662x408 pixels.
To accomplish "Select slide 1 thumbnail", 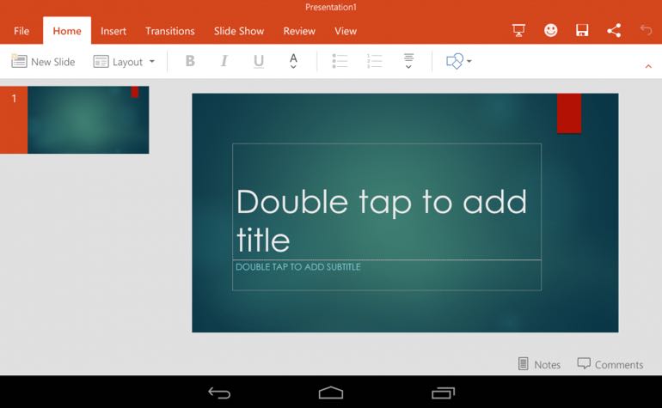I will (88, 120).
